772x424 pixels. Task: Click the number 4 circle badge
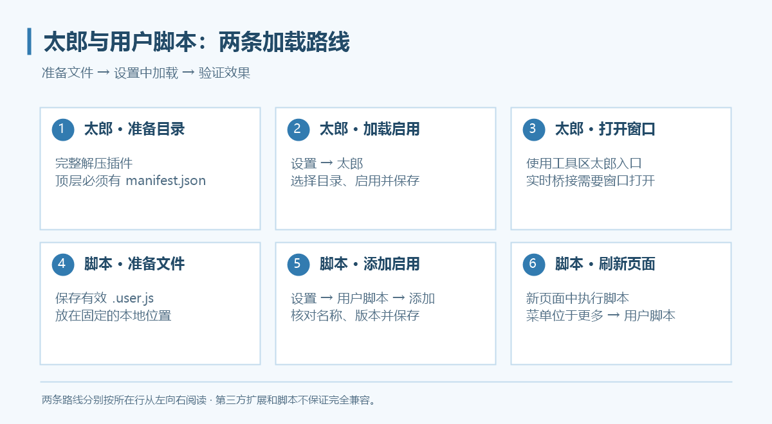(63, 264)
